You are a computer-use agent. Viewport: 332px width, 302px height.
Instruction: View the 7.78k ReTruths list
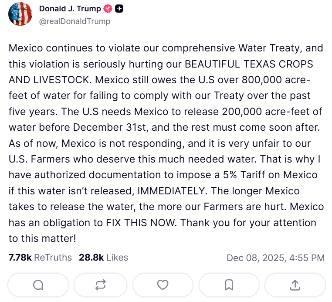(x=40, y=258)
